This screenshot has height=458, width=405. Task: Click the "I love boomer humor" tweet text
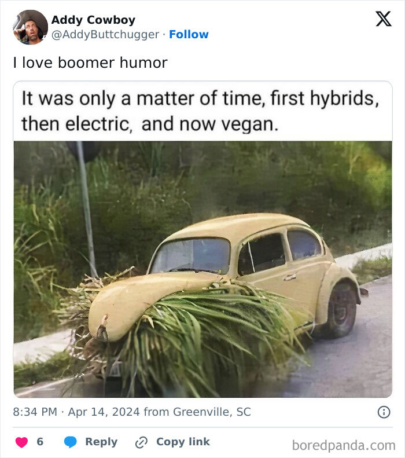(x=90, y=63)
